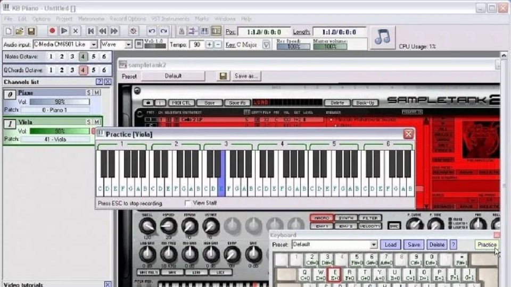
Task: Close the Channels list panel
Action: pos(108,82)
